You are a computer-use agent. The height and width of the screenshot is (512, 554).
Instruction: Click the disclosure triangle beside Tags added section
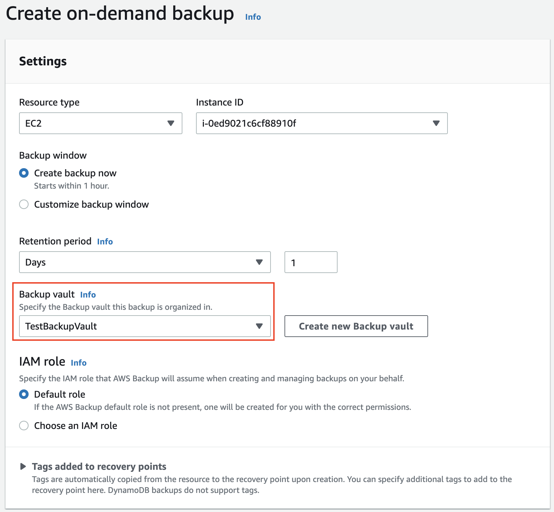click(x=23, y=466)
